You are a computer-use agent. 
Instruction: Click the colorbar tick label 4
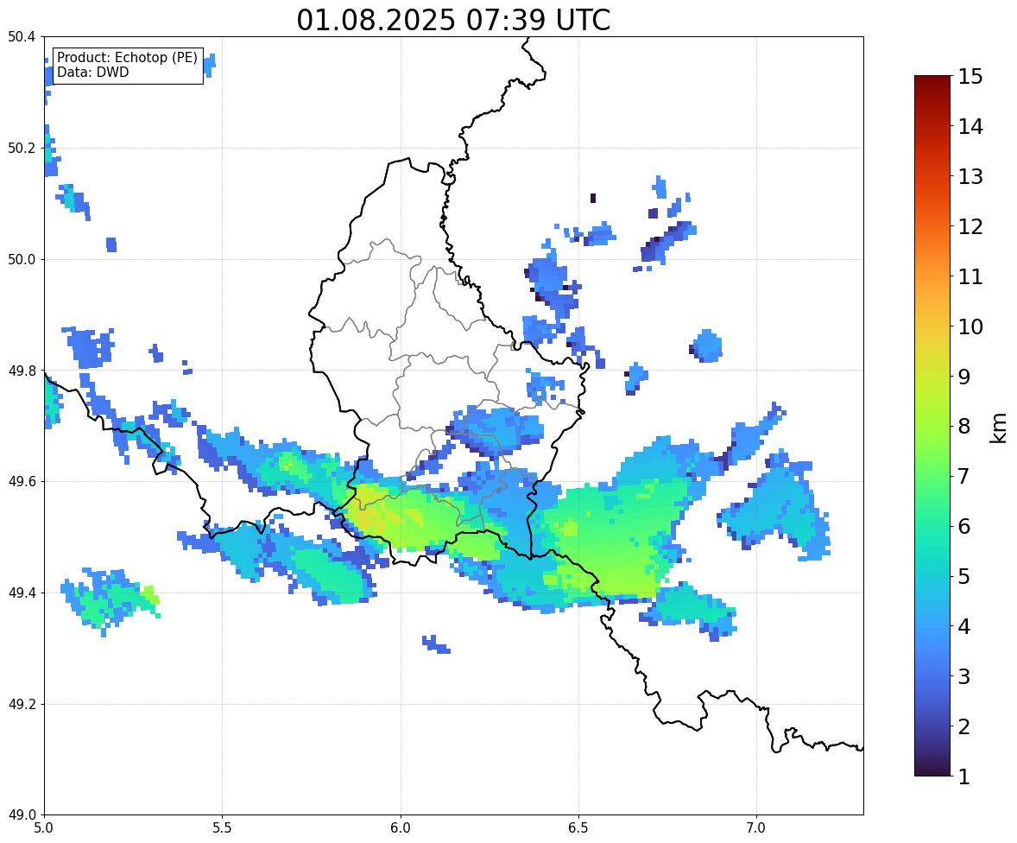[x=963, y=626]
